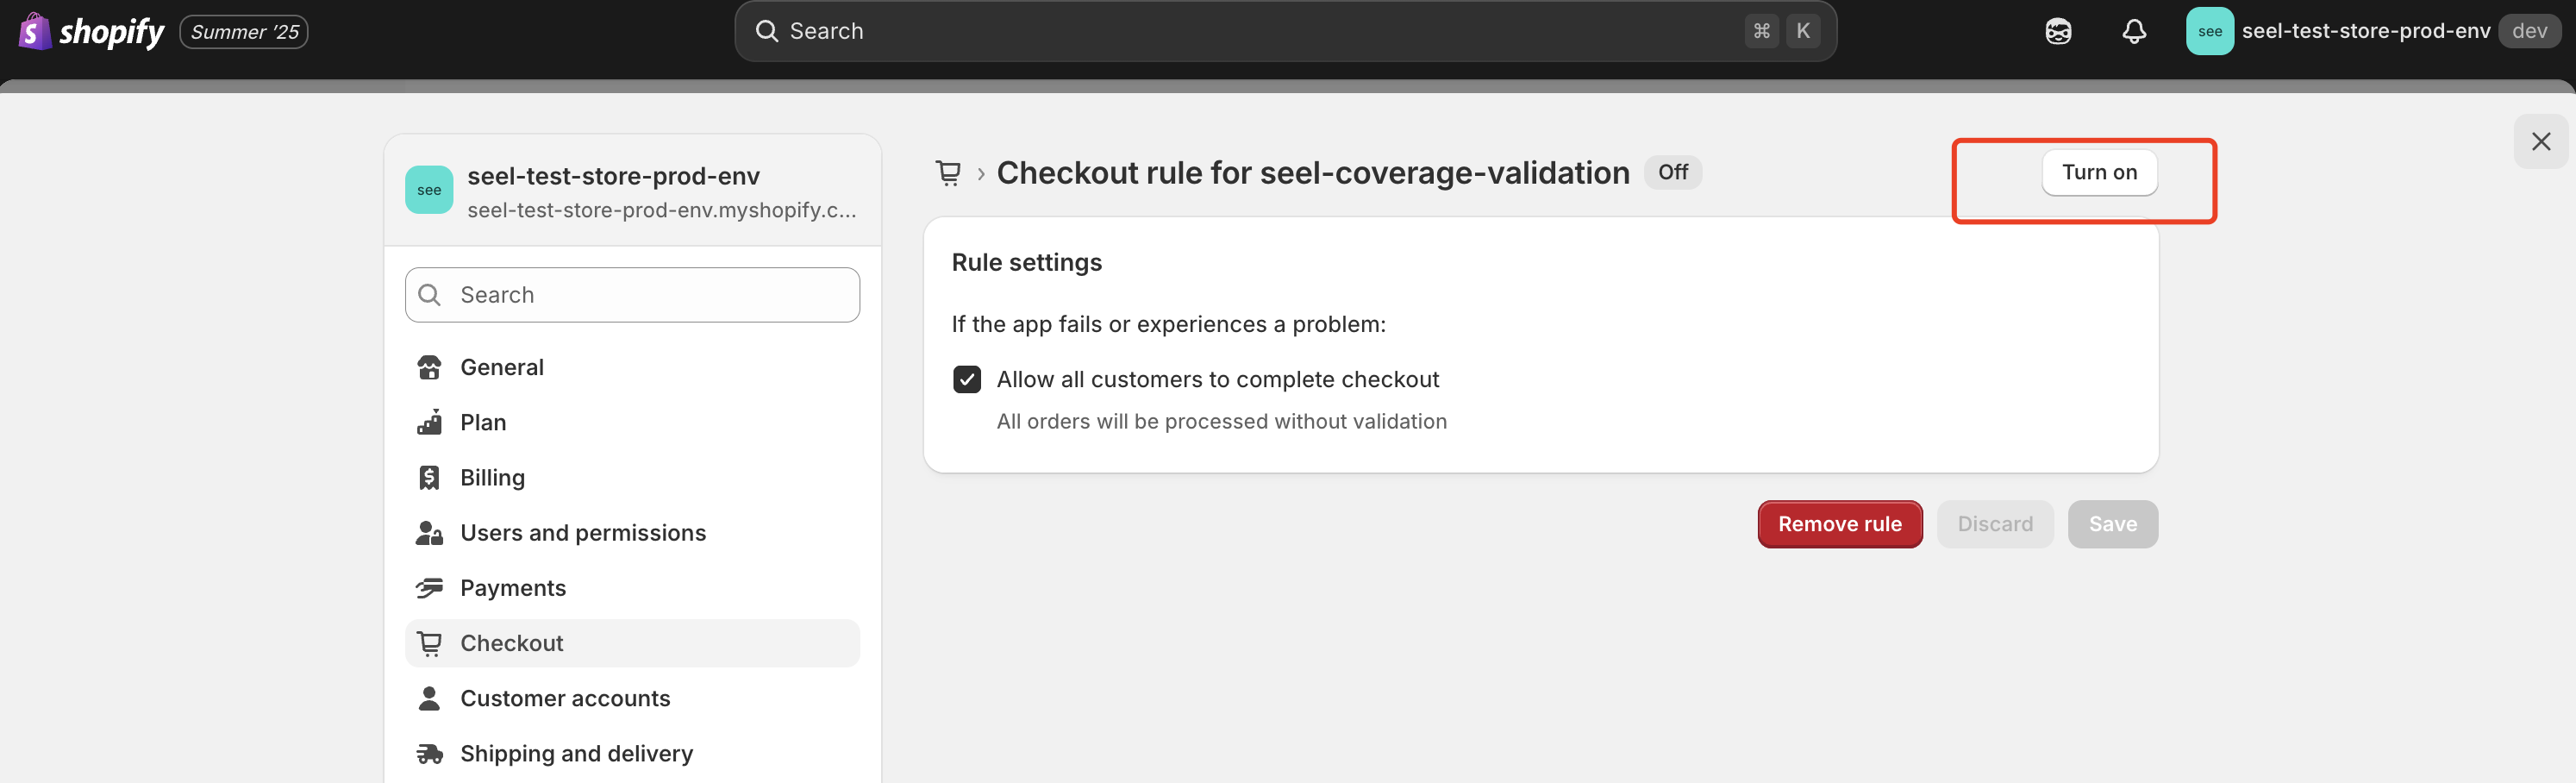This screenshot has height=783, width=2576.
Task: Open the Sidekick assistant icon
Action: tap(2057, 32)
